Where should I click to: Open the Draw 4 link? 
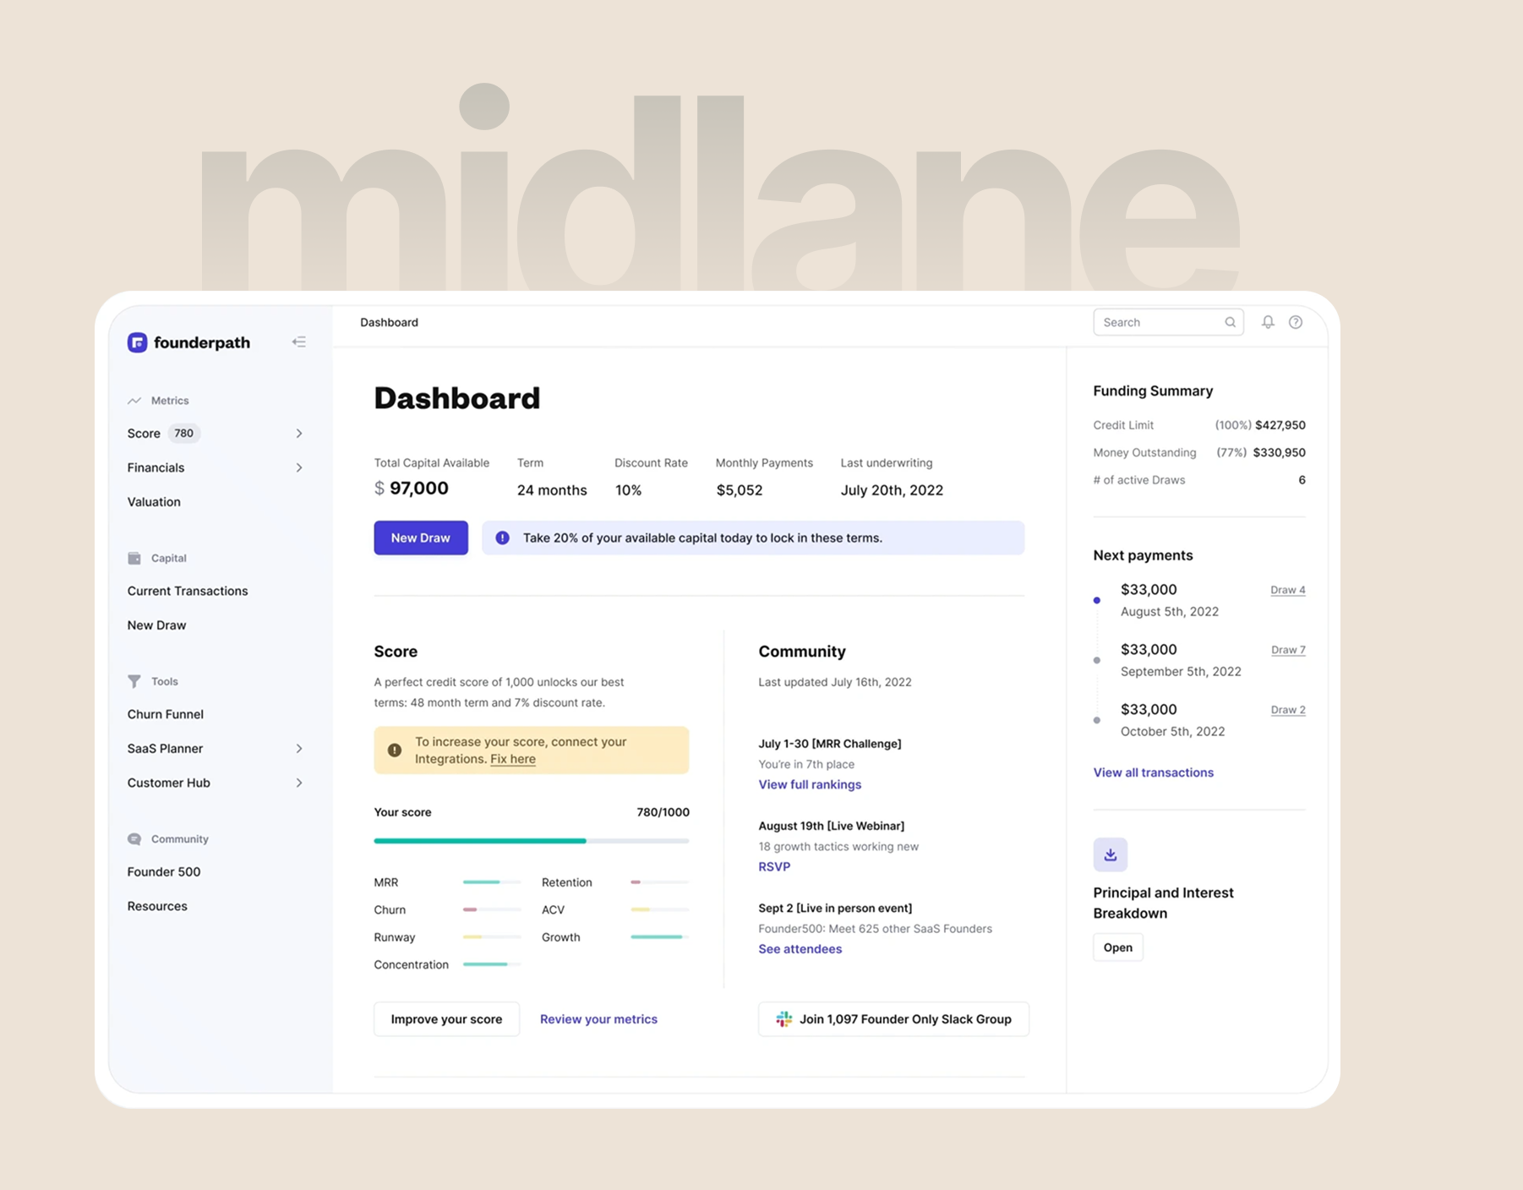click(1288, 590)
